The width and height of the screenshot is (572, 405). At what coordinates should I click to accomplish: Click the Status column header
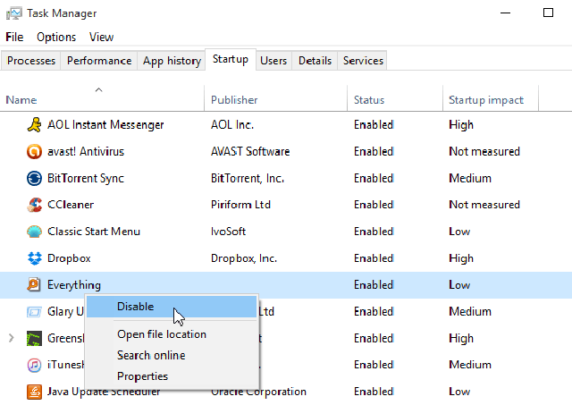click(369, 100)
